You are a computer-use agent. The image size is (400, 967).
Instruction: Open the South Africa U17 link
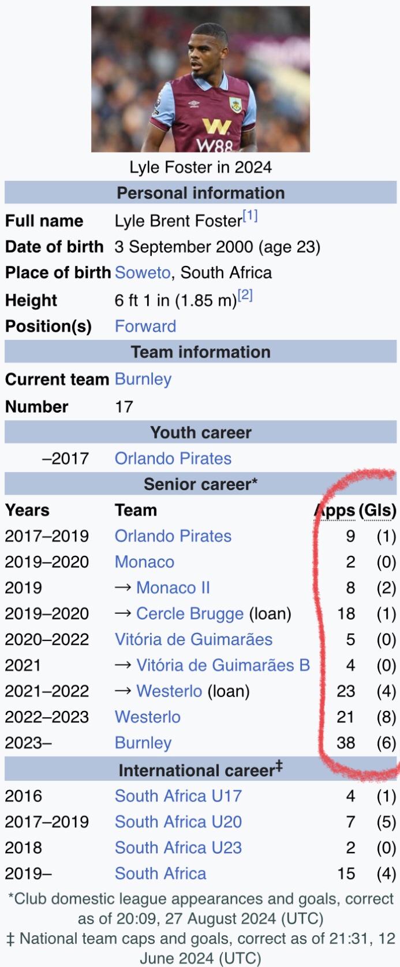point(178,796)
